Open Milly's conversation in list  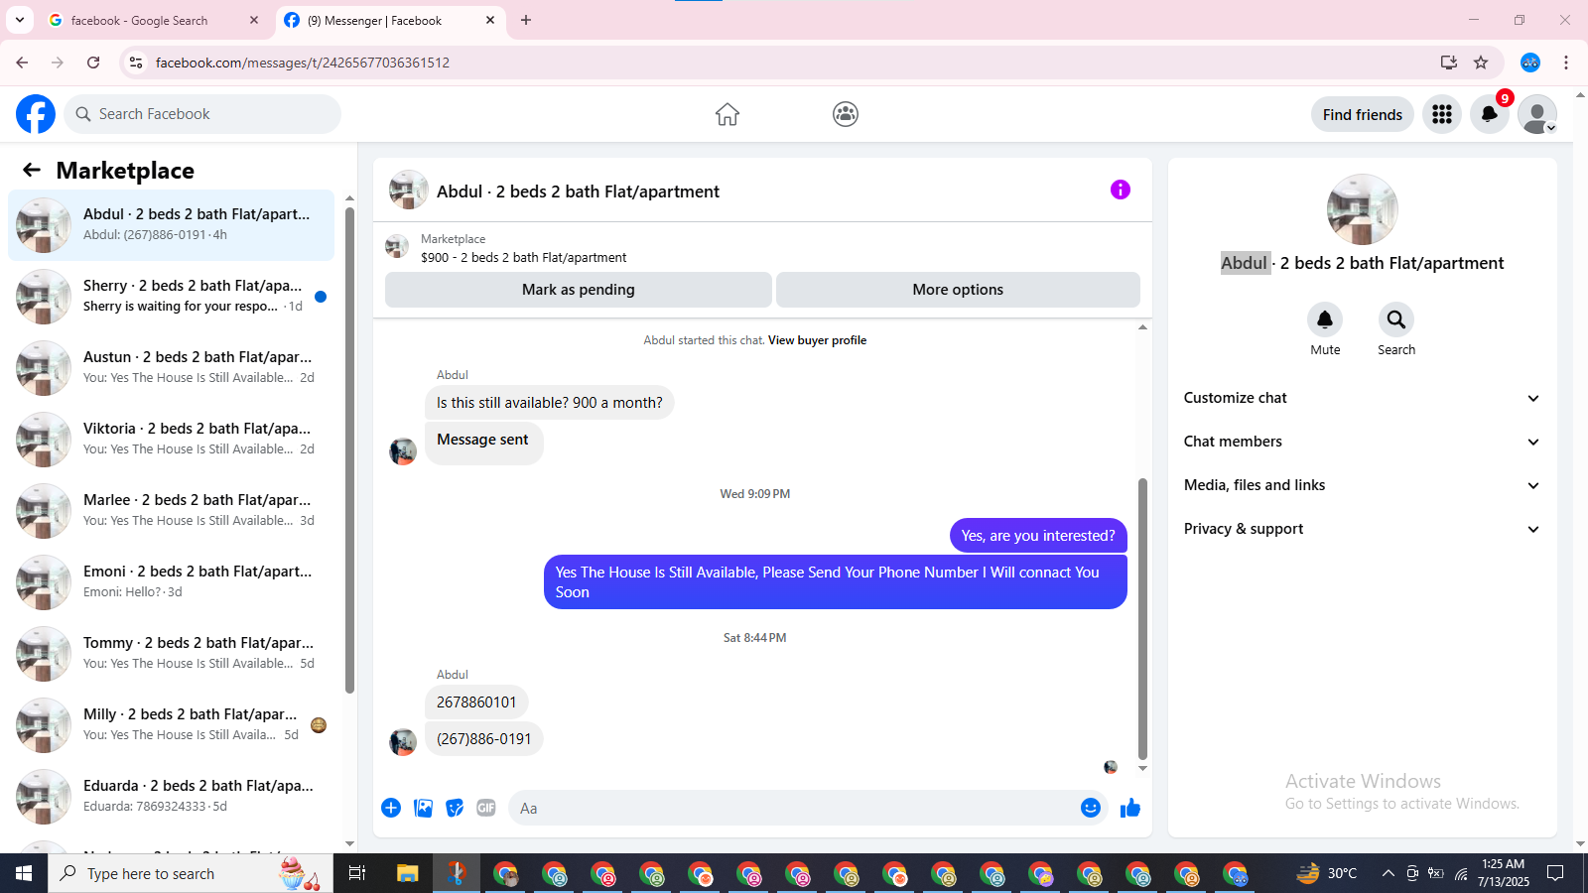[171, 725]
